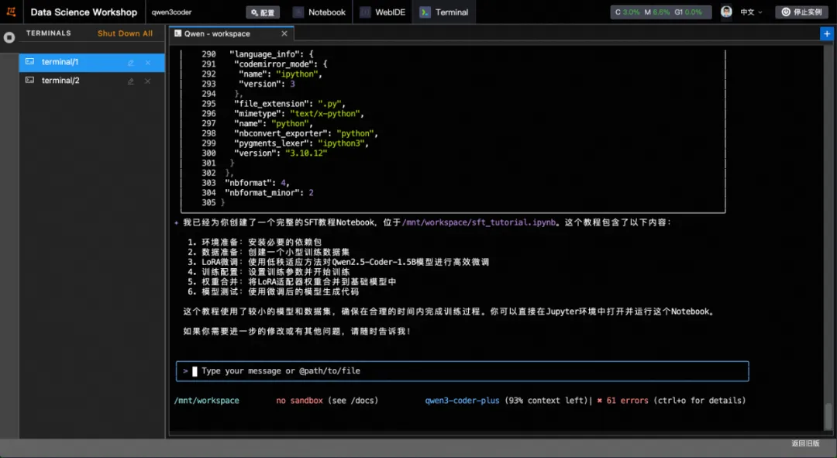The width and height of the screenshot is (837, 458).
Task: Switch to the WebIDE tab
Action: (x=382, y=12)
